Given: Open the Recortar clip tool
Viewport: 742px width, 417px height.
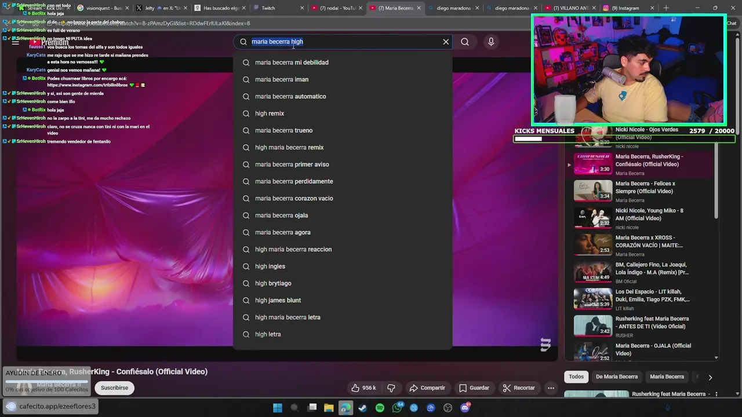Looking at the screenshot, I should pos(519,387).
